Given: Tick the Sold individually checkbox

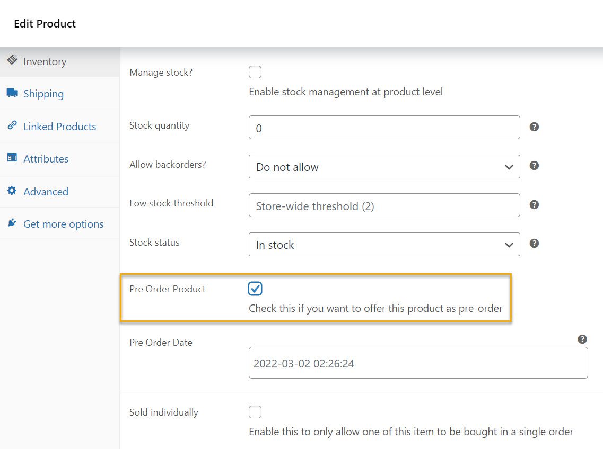Looking at the screenshot, I should tap(255, 412).
